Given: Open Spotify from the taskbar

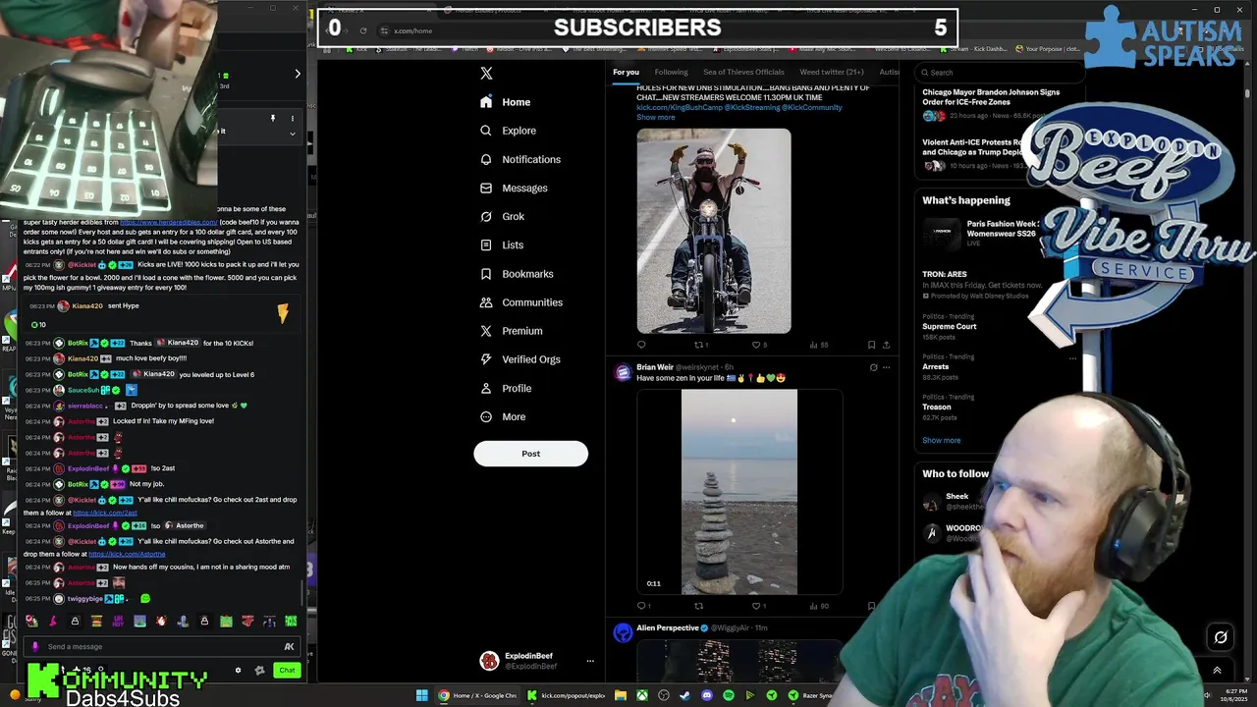Looking at the screenshot, I should 729,695.
